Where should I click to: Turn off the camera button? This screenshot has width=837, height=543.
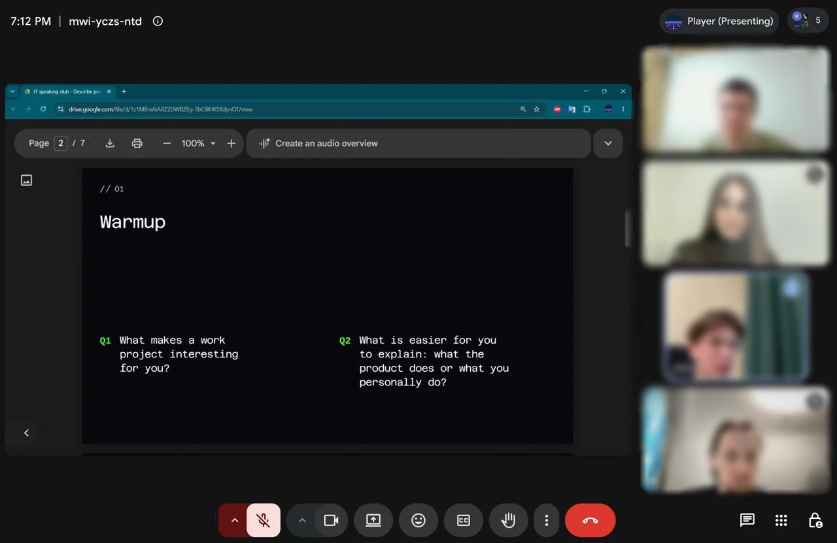pyautogui.click(x=332, y=520)
